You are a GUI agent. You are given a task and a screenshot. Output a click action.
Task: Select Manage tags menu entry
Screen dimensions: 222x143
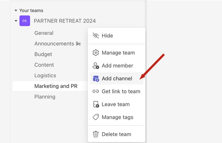tap(116, 117)
